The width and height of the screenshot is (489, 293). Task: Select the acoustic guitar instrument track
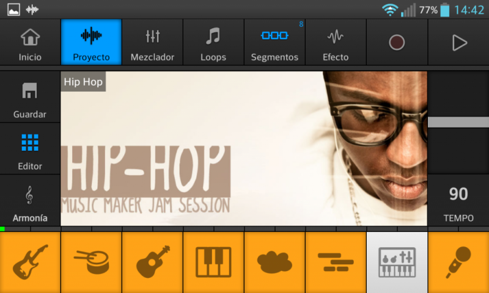point(152,262)
